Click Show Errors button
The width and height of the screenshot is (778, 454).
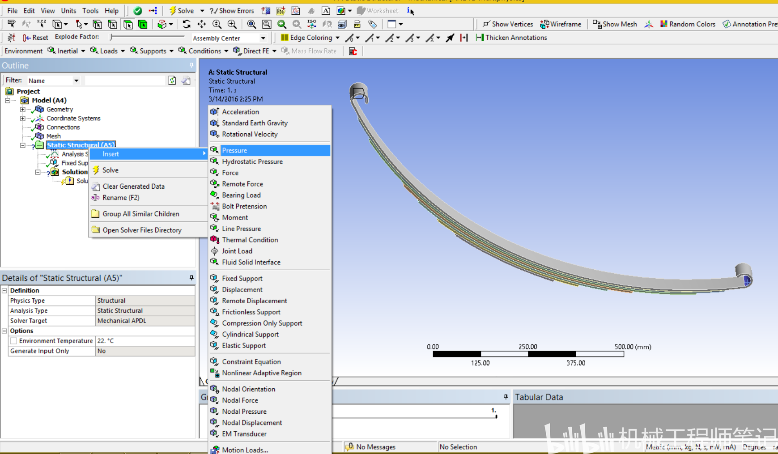(232, 11)
